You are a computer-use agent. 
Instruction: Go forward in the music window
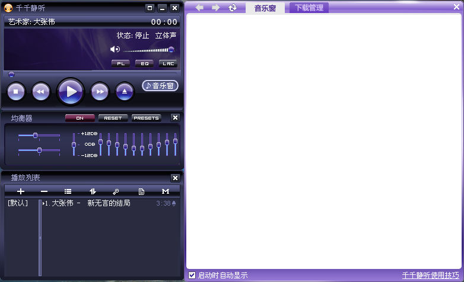click(x=216, y=7)
